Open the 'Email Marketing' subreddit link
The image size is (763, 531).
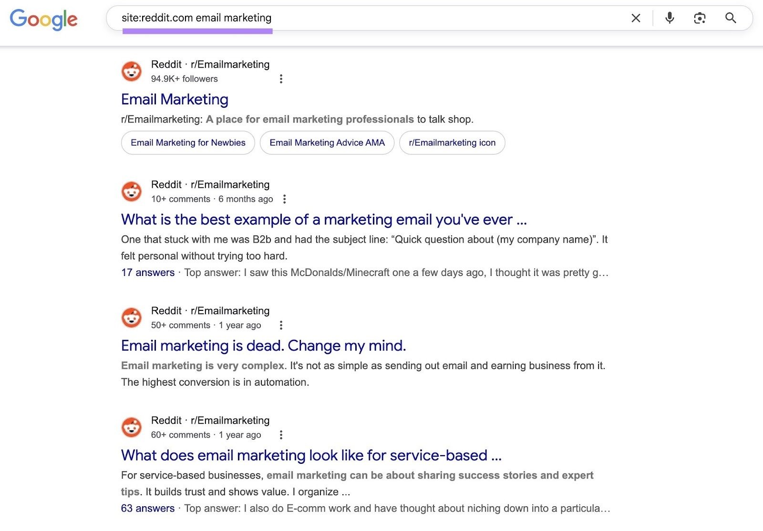(x=175, y=100)
